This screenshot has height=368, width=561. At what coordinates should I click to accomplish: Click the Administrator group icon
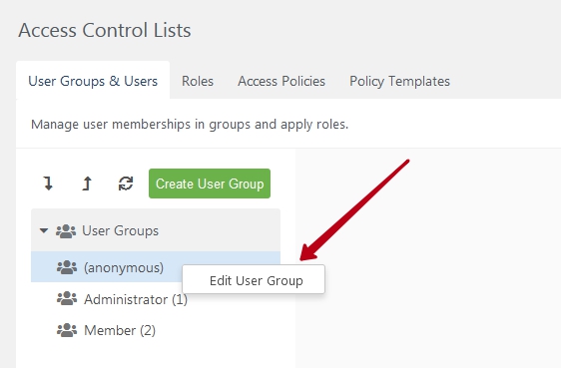coord(67,298)
